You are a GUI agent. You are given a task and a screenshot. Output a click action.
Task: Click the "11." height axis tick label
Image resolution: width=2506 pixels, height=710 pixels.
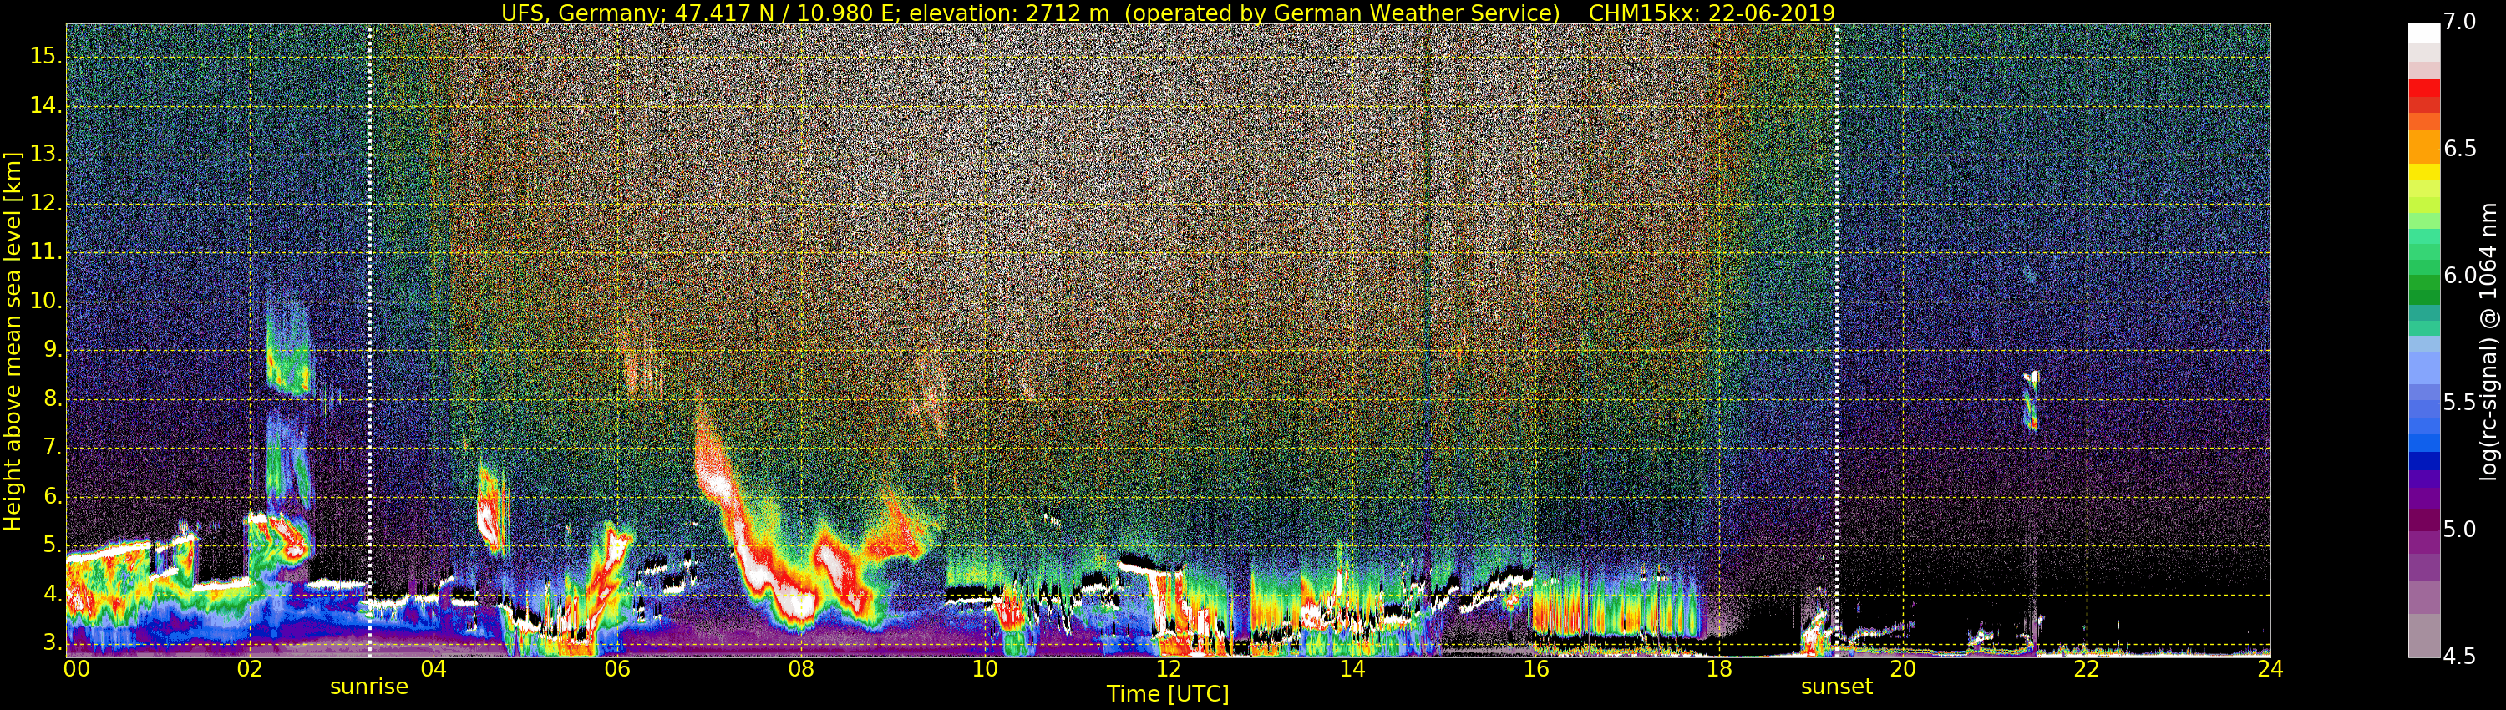point(45,252)
